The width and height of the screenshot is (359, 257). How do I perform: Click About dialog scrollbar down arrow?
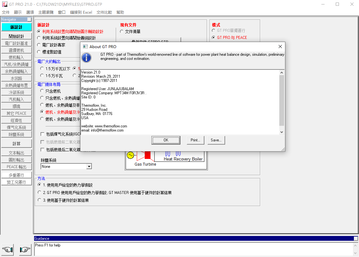pos(282,132)
